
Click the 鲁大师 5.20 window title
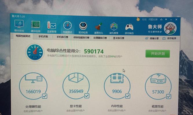click(x=18, y=16)
